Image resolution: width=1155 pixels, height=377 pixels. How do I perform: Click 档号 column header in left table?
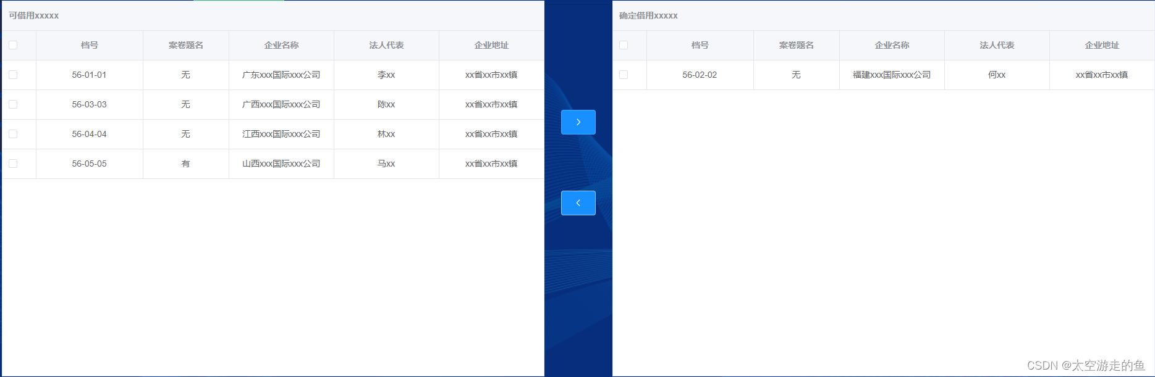point(90,45)
